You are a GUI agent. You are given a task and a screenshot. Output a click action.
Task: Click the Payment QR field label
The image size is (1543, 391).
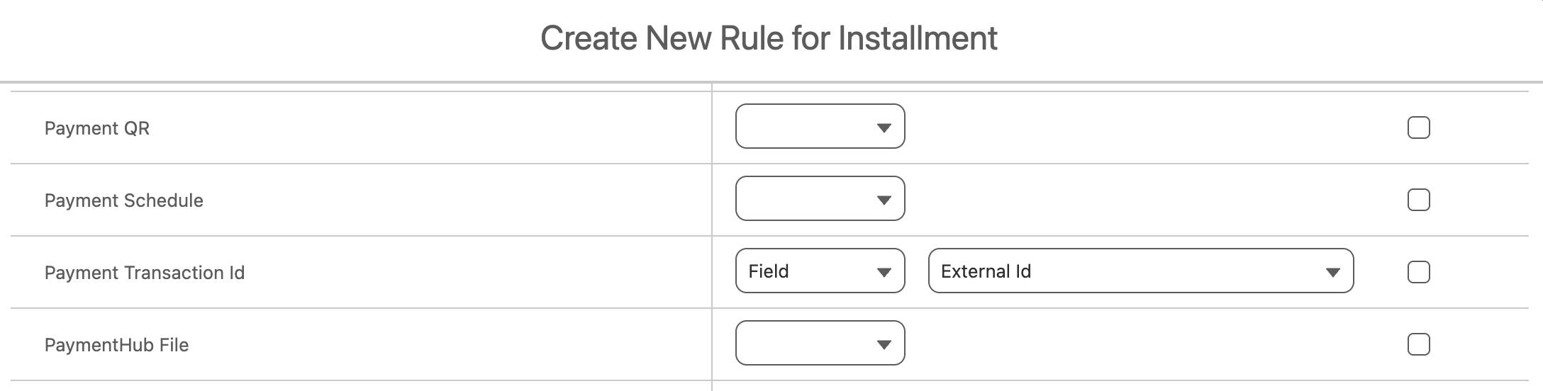pos(97,128)
